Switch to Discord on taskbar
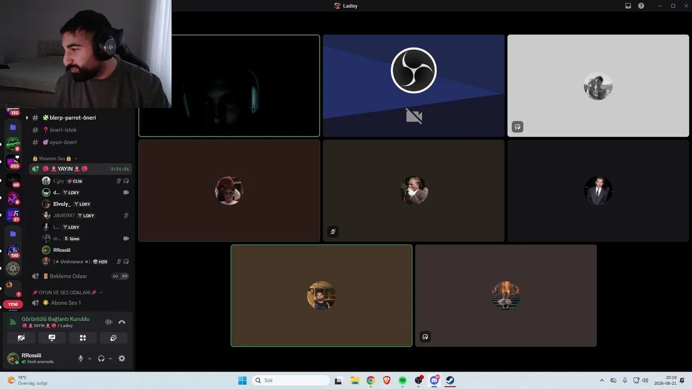The height and width of the screenshot is (389, 692). pyautogui.click(x=434, y=380)
